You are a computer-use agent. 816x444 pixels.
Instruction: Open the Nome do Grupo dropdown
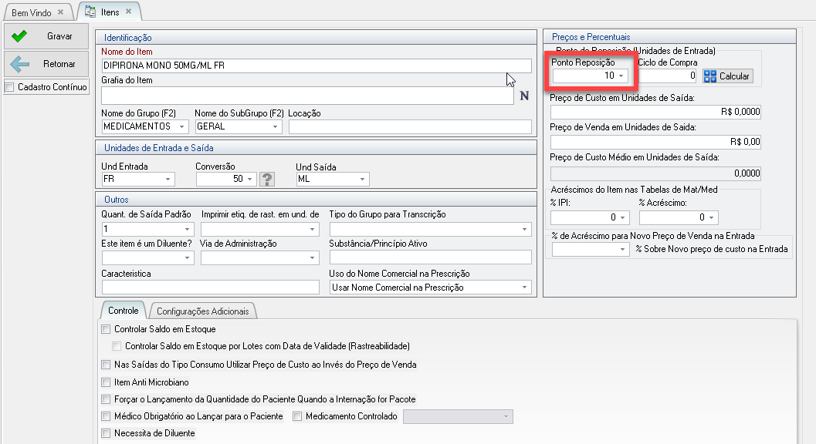pos(182,126)
